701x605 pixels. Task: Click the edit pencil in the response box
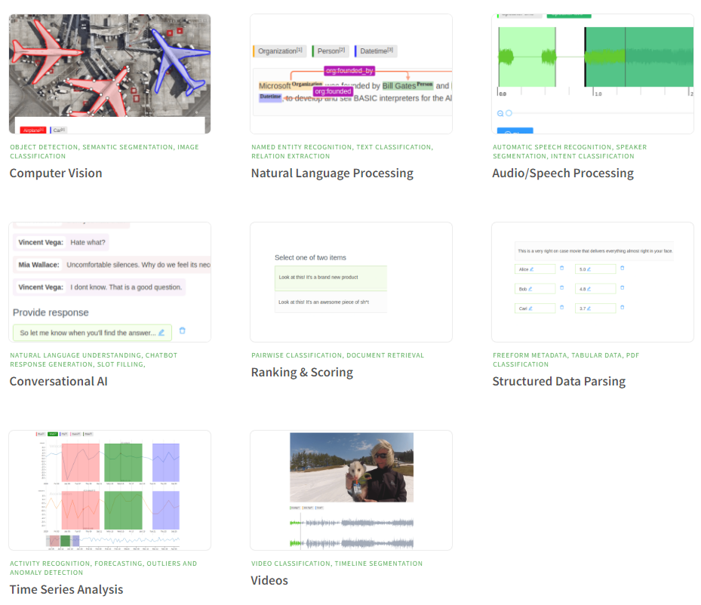click(x=161, y=333)
